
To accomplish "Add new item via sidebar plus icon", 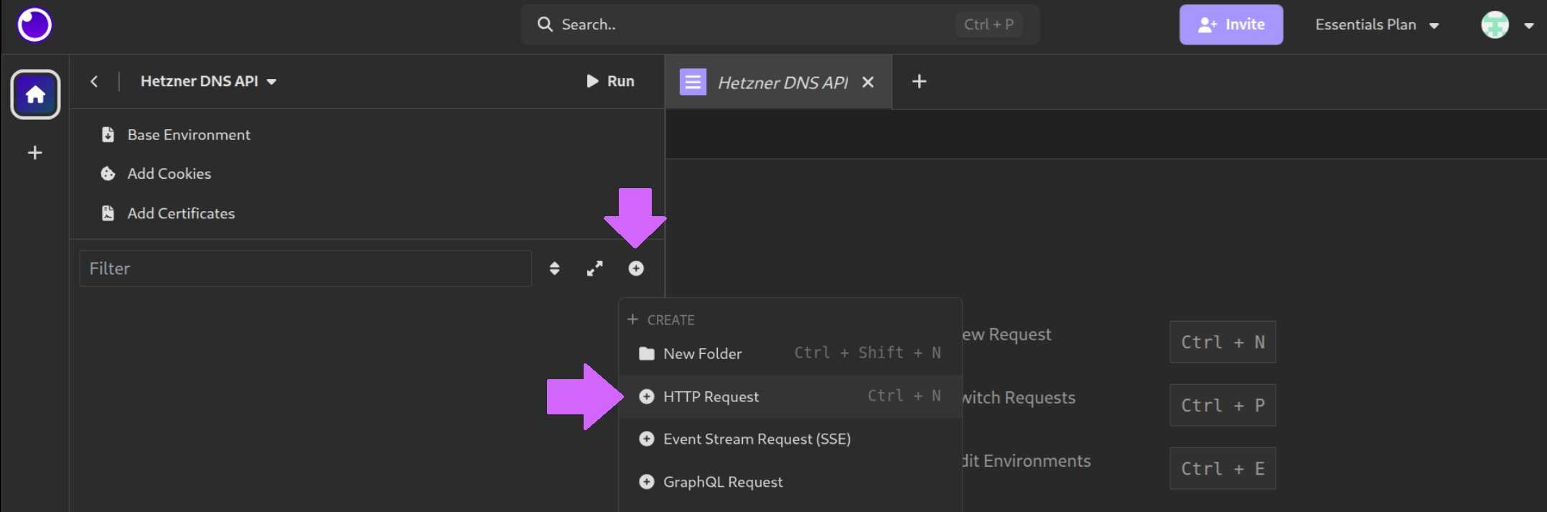I will [x=34, y=153].
